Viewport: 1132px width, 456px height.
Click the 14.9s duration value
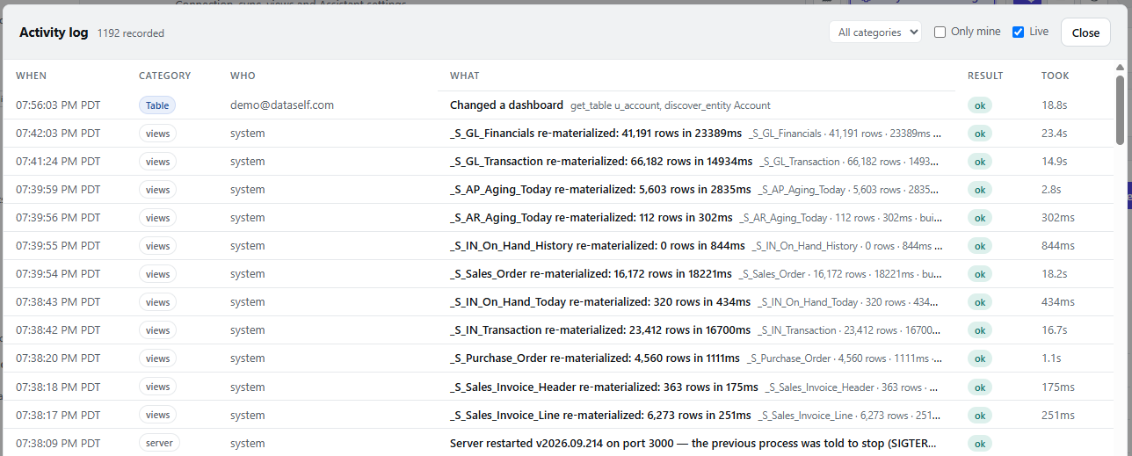point(1055,162)
